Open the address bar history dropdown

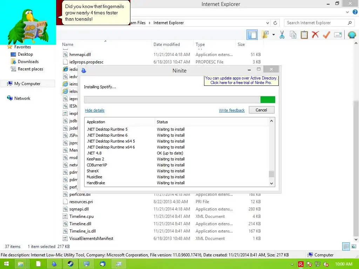(267, 23)
